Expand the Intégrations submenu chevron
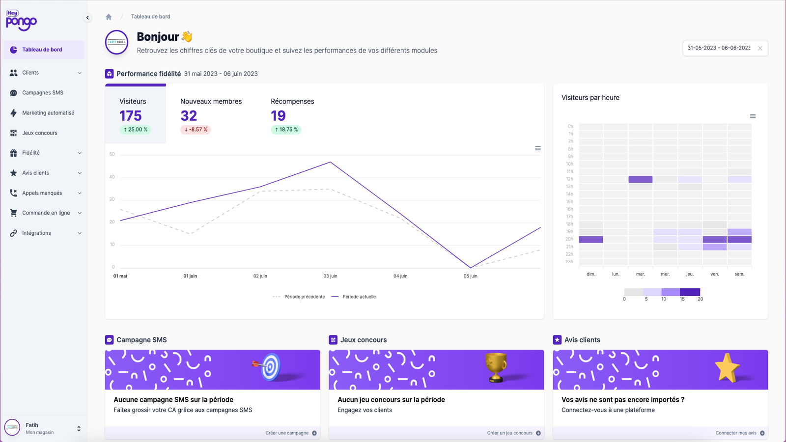786x442 pixels. pyautogui.click(x=80, y=233)
